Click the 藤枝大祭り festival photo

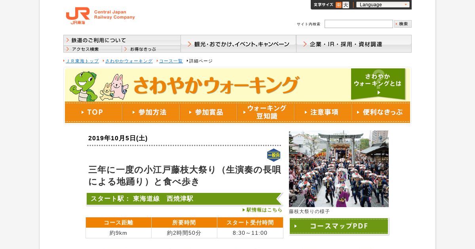pos(339,169)
